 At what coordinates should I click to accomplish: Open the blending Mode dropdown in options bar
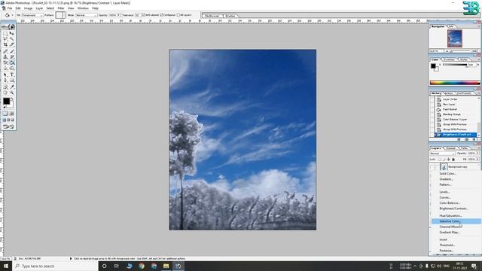click(87, 15)
